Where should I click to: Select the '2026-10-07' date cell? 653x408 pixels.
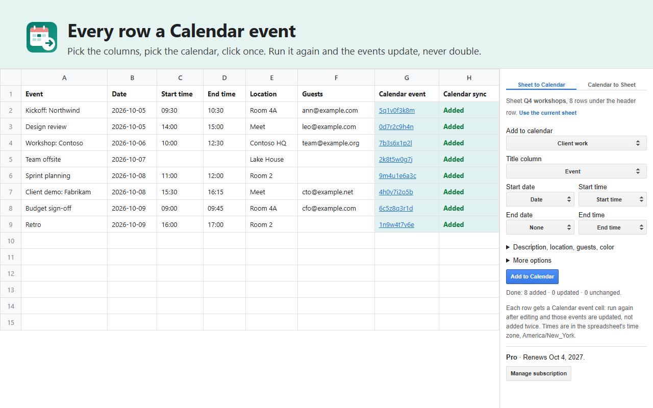(x=132, y=159)
